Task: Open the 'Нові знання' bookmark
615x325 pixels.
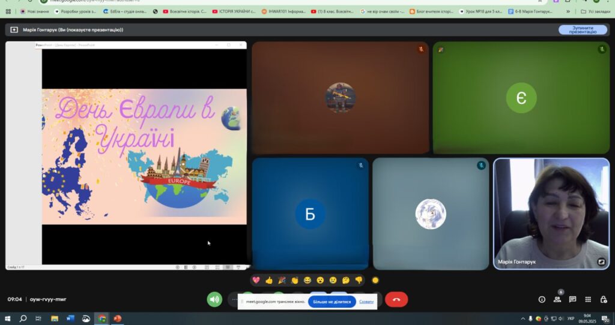Action: (x=34, y=12)
